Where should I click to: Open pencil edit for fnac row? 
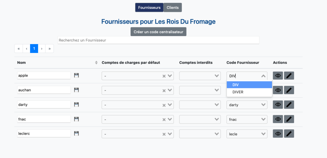pyautogui.click(x=289, y=119)
